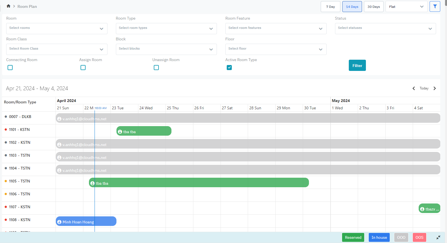Enable the Connecting Room checkbox
447x243 pixels.
(x=10, y=68)
